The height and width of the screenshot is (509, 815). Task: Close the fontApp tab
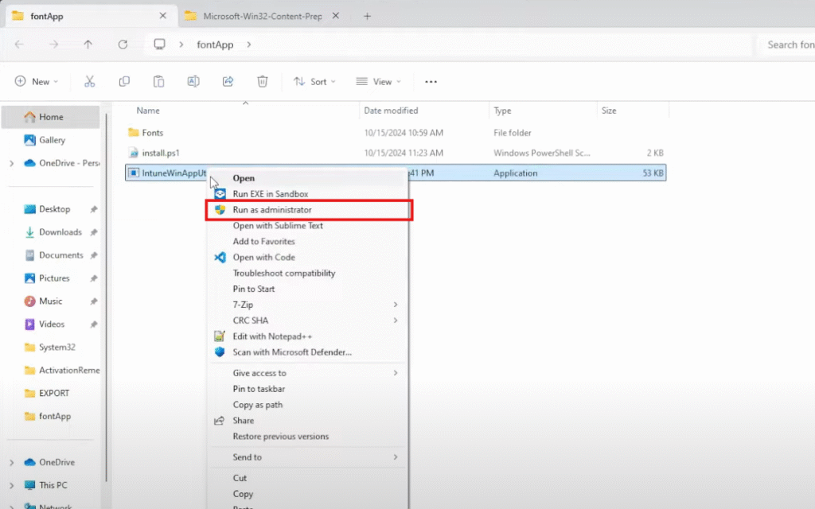click(162, 16)
